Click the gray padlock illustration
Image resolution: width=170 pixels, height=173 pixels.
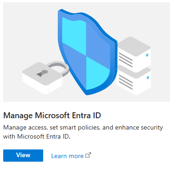(45, 77)
